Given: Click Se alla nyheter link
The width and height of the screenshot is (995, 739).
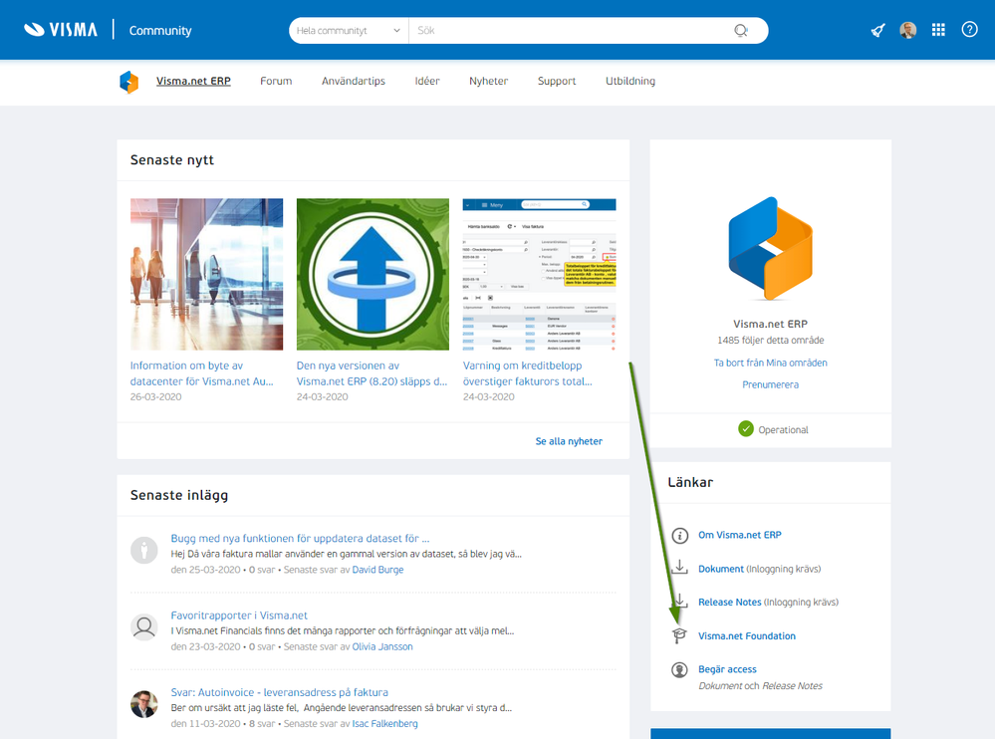Looking at the screenshot, I should (569, 441).
